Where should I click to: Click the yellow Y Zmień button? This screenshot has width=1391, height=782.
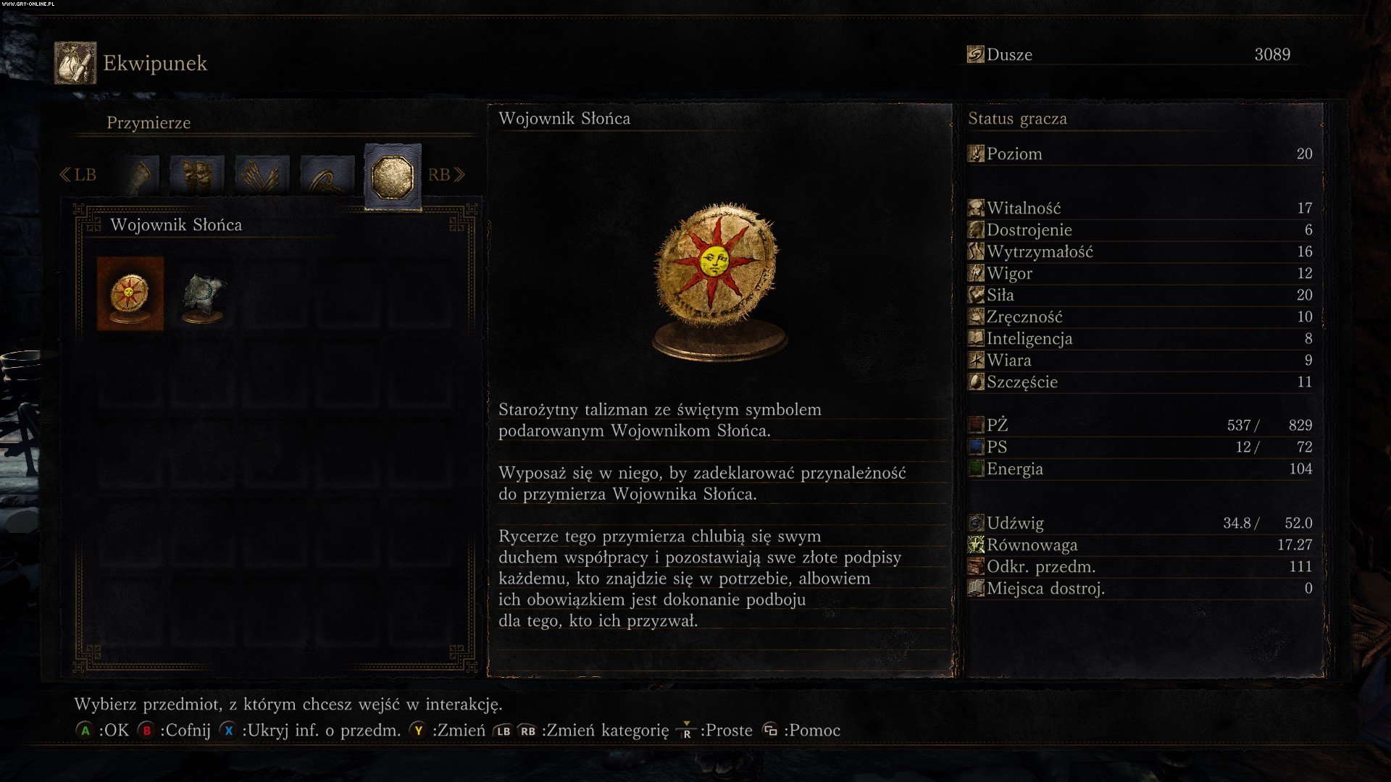pos(418,731)
